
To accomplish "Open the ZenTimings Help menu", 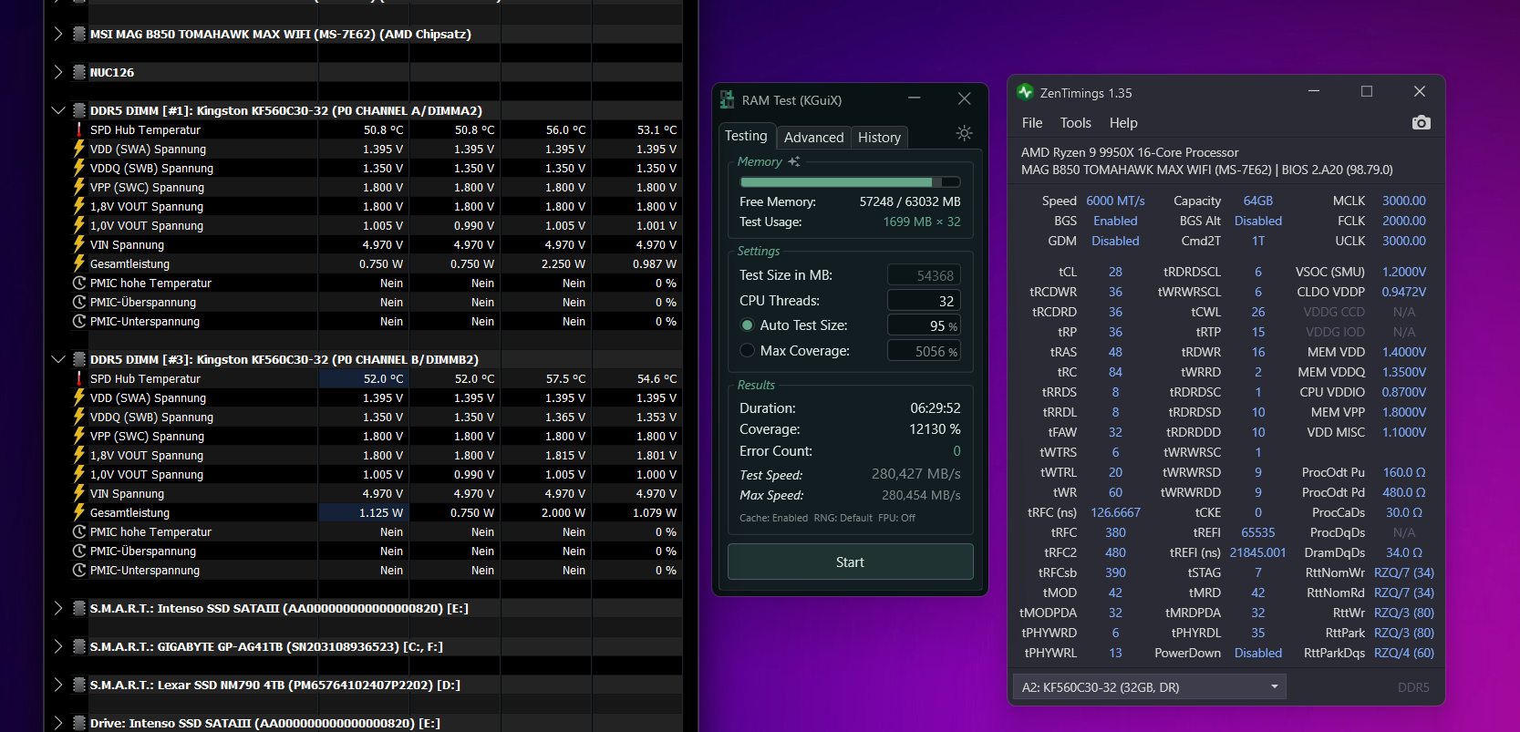I will (1123, 123).
